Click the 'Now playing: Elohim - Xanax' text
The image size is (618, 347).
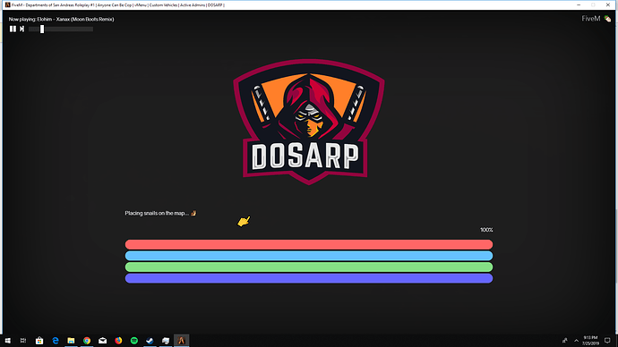(62, 19)
